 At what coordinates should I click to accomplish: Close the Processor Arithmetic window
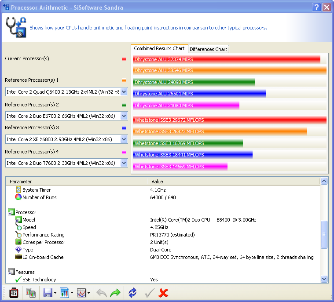pyautogui.click(x=327, y=7)
